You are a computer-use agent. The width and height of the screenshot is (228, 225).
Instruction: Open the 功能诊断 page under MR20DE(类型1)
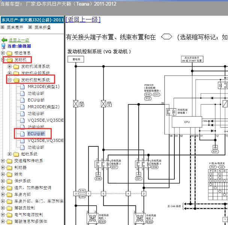click(36, 93)
